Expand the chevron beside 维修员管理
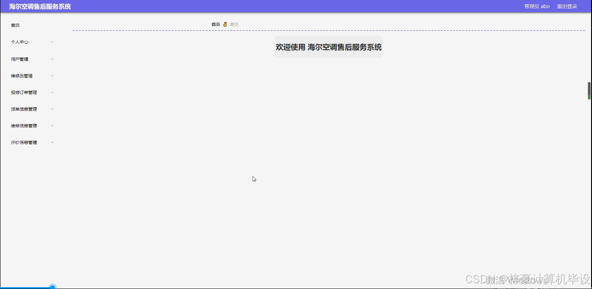Screen dimensions: 592x289 click(x=52, y=76)
